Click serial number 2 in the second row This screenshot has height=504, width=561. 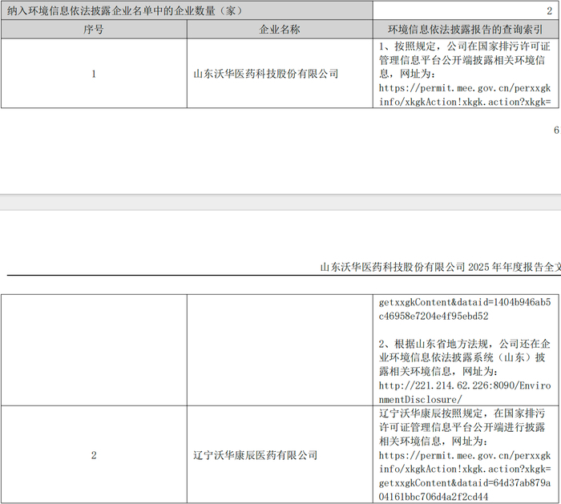click(x=94, y=455)
